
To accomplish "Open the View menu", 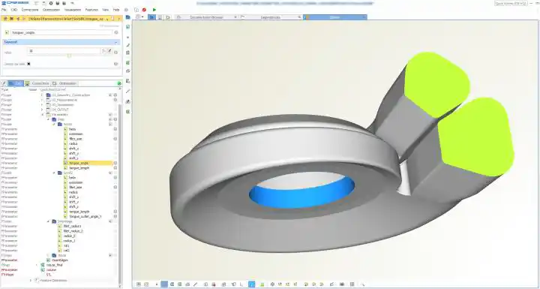I will click(x=106, y=10).
